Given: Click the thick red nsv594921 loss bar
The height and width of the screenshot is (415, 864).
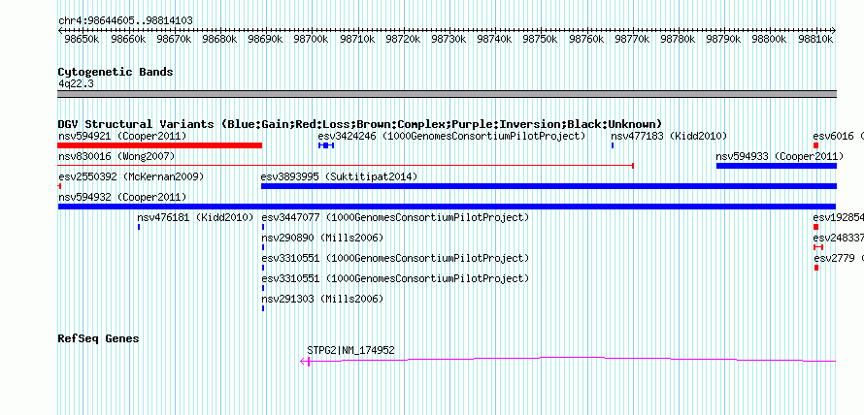Looking at the screenshot, I should (160, 145).
